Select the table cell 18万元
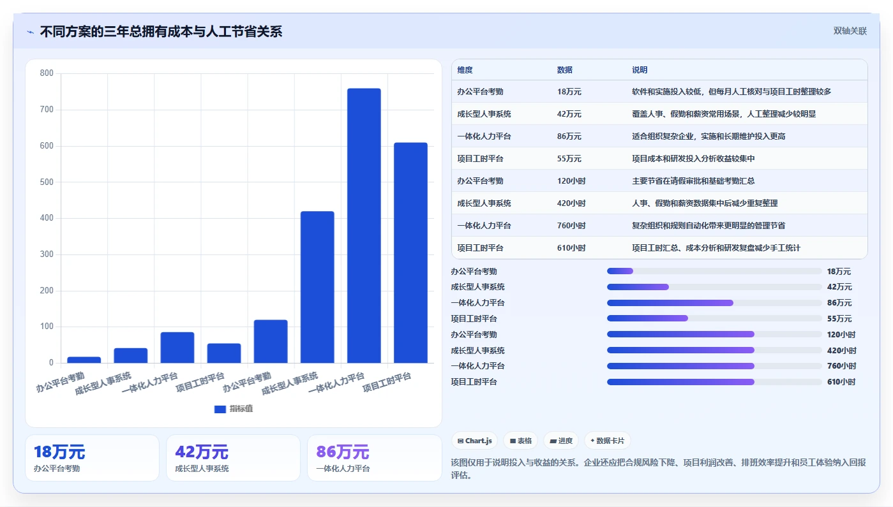This screenshot has height=507, width=893. pos(569,92)
